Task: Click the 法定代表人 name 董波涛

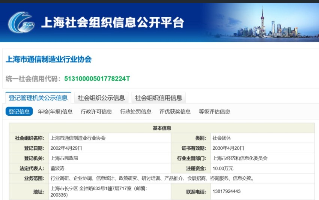Action: tap(57, 168)
